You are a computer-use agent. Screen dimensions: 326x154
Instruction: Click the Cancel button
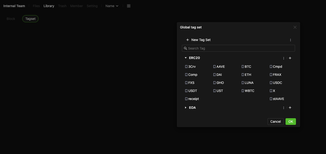[275, 122]
